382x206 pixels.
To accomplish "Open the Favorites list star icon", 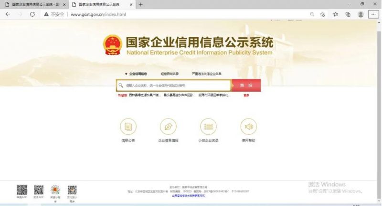I will 336,14.
